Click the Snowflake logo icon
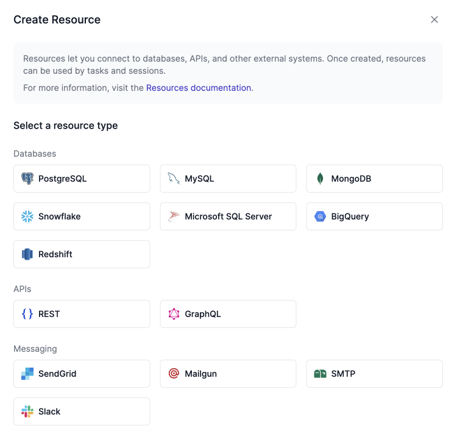The image size is (457, 431). [27, 216]
